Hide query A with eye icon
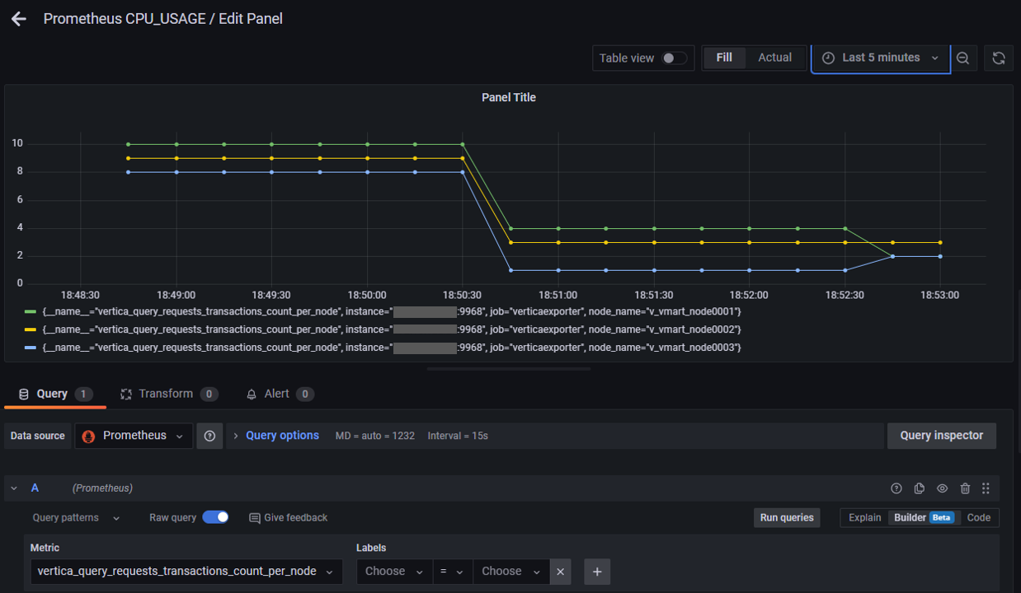The height and width of the screenshot is (593, 1021). coord(943,488)
